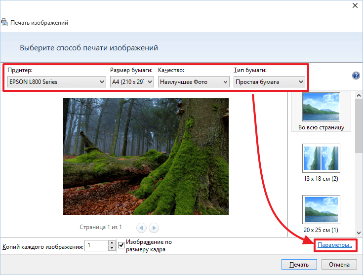The width and height of the screenshot is (363, 275).
Task: Click the Страница 1 из 1 text
Action: pos(101,227)
